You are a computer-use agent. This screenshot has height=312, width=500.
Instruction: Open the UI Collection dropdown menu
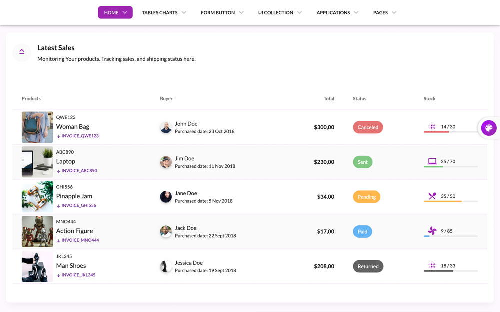tap(280, 13)
